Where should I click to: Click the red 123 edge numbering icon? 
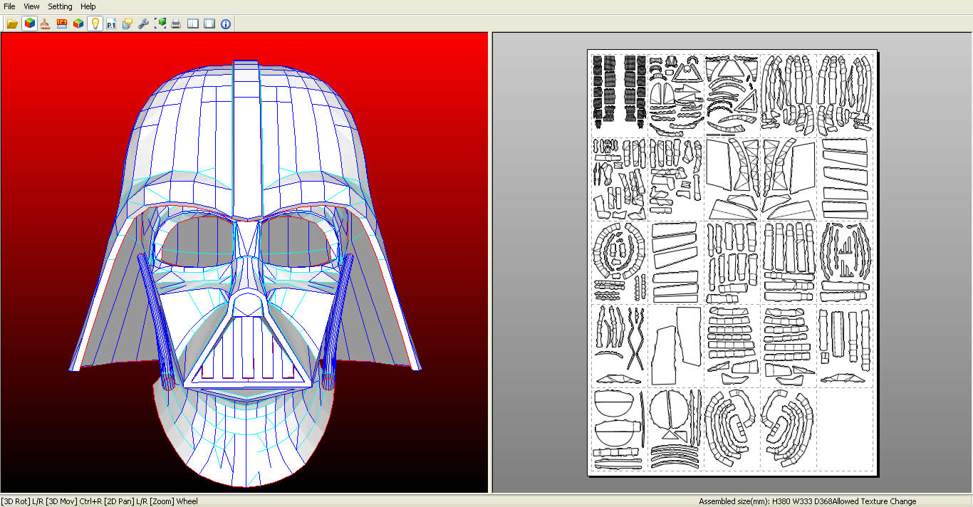[62, 23]
